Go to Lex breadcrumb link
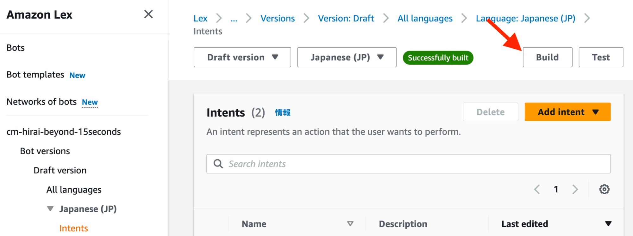The image size is (633, 236). tap(200, 18)
